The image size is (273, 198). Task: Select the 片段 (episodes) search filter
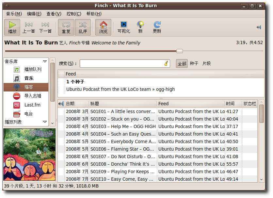pos(206,63)
